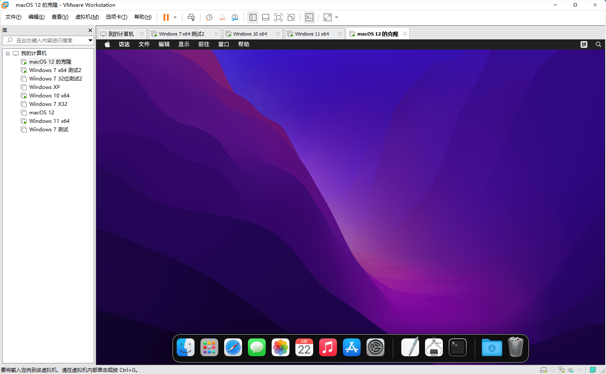
Task: Select Windows 7 X32 in library
Action: (48, 104)
